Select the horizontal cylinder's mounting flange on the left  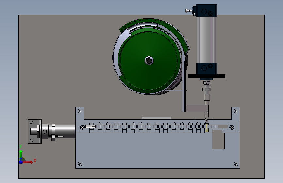click(35, 131)
